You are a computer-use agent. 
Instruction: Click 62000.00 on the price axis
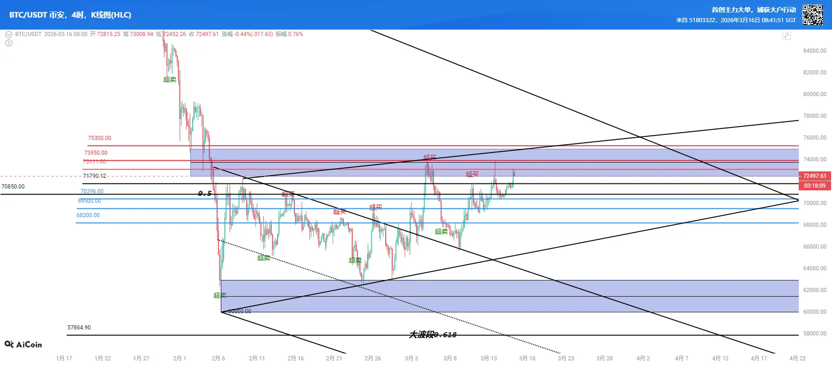[815, 290]
